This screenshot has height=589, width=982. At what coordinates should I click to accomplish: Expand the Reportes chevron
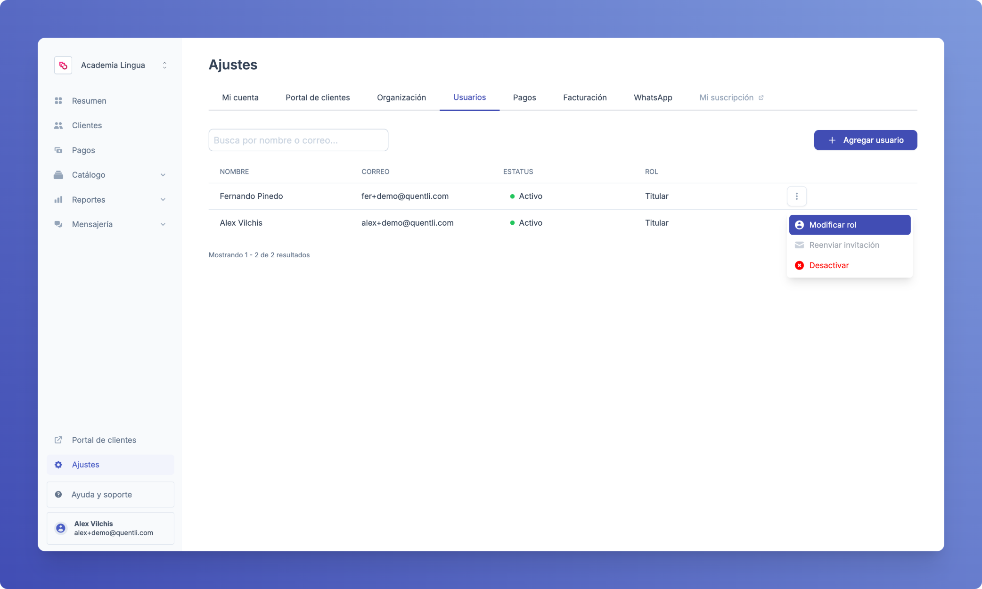coord(163,200)
